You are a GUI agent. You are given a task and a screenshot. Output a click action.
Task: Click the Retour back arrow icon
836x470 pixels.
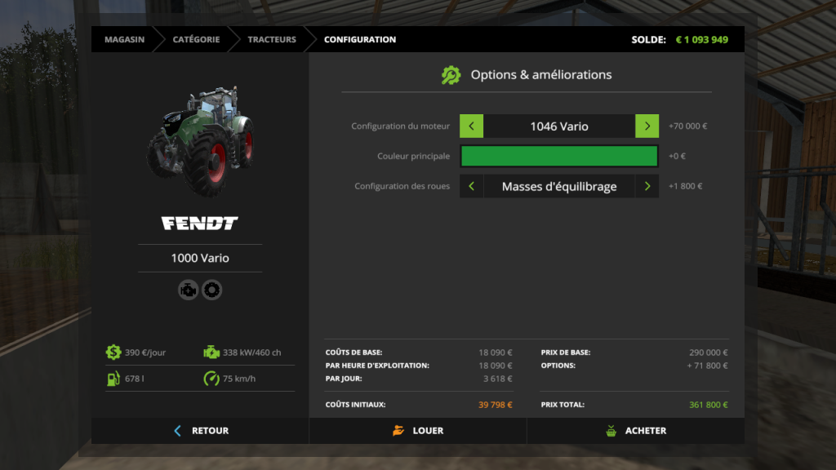[177, 431]
